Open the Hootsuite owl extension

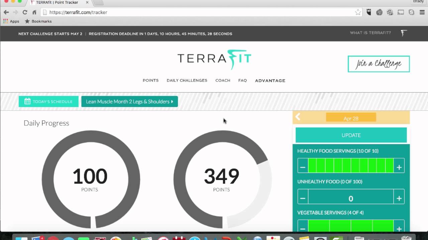369,12
